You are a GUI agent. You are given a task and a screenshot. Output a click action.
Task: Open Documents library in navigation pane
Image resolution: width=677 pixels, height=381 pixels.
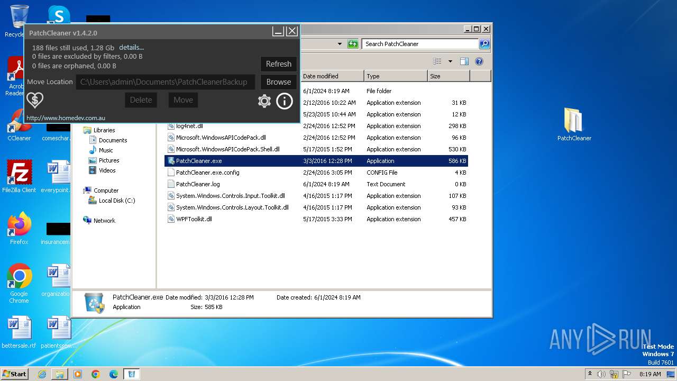(x=113, y=140)
